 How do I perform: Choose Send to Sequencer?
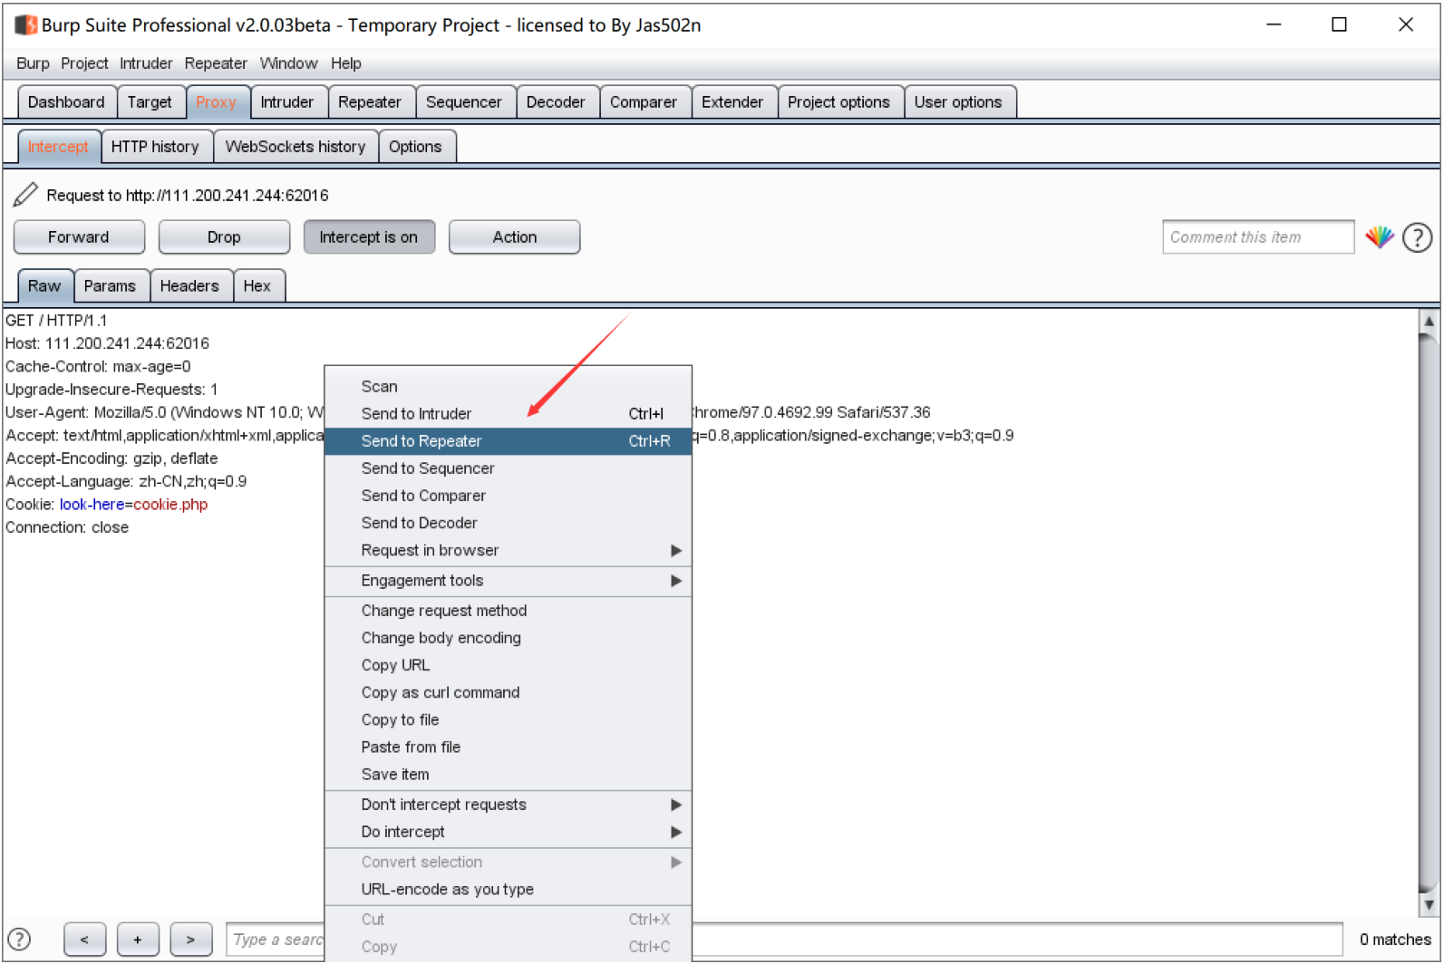point(508,468)
